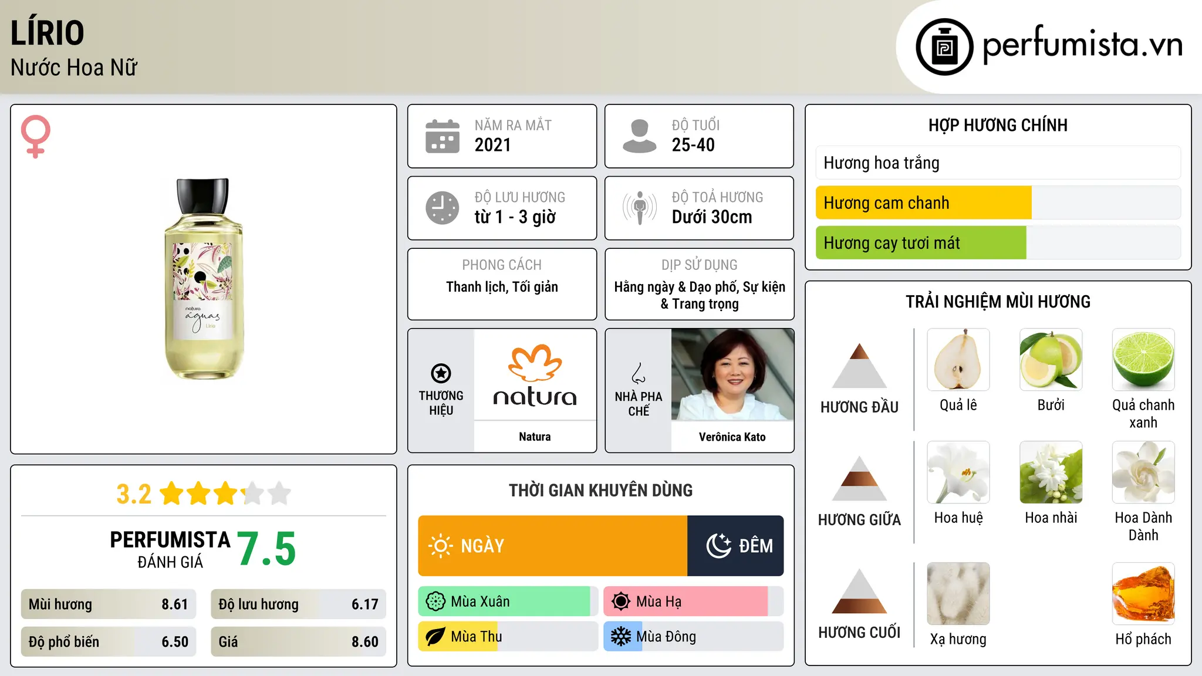Click the Giá 8.60 score bar
This screenshot has width=1202, height=676.
click(x=298, y=641)
